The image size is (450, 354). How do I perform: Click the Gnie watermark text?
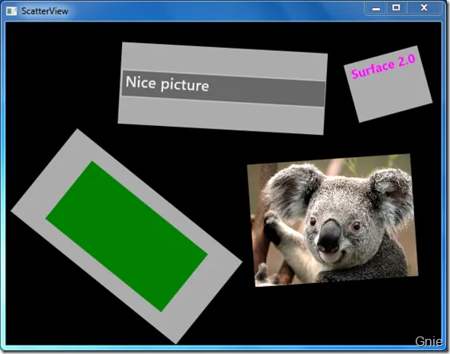tap(428, 341)
